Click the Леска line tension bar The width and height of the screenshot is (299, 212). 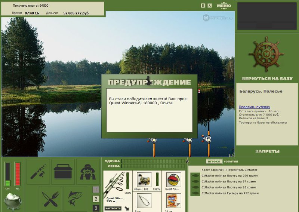point(153,166)
